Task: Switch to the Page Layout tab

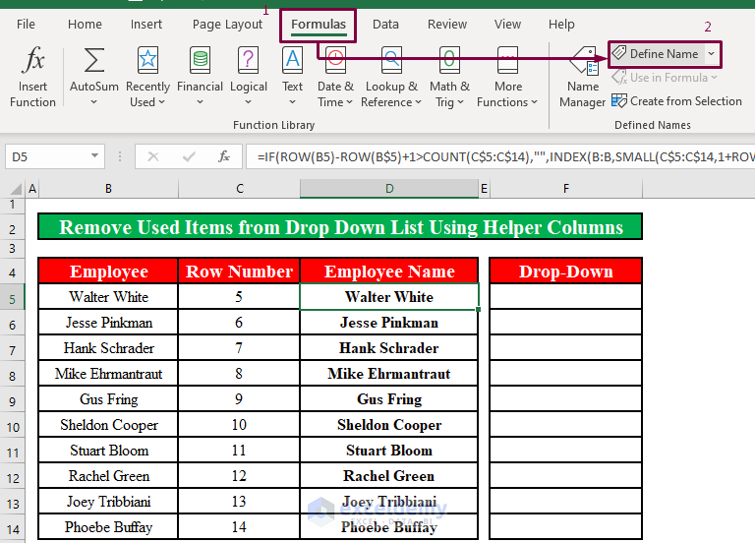Action: (227, 24)
